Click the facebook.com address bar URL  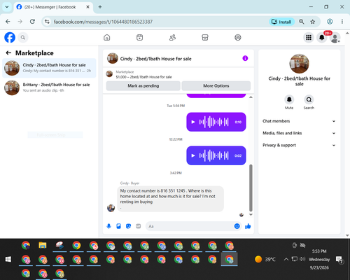tap(103, 22)
